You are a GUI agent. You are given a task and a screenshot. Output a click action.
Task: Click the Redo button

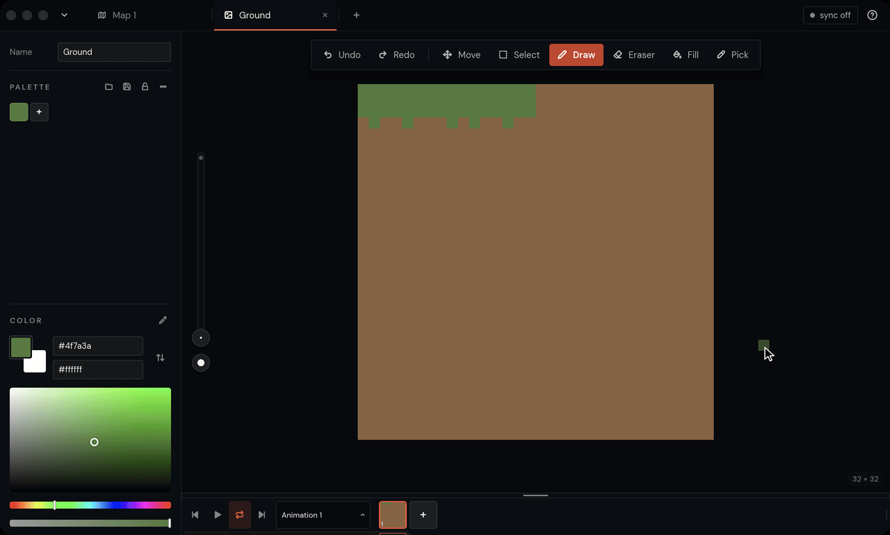coord(396,55)
